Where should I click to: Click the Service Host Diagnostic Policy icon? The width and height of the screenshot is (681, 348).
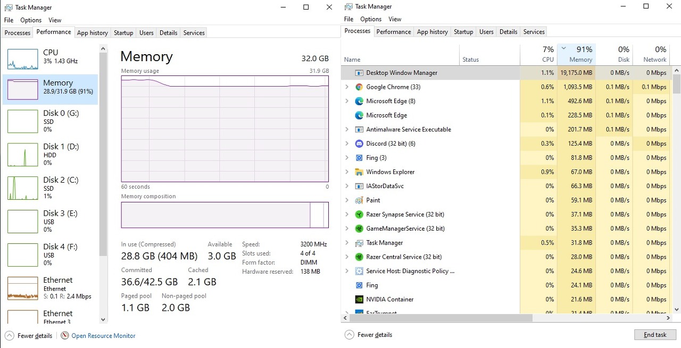pos(359,271)
